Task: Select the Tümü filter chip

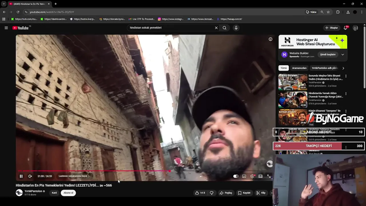Action: [x=283, y=68]
